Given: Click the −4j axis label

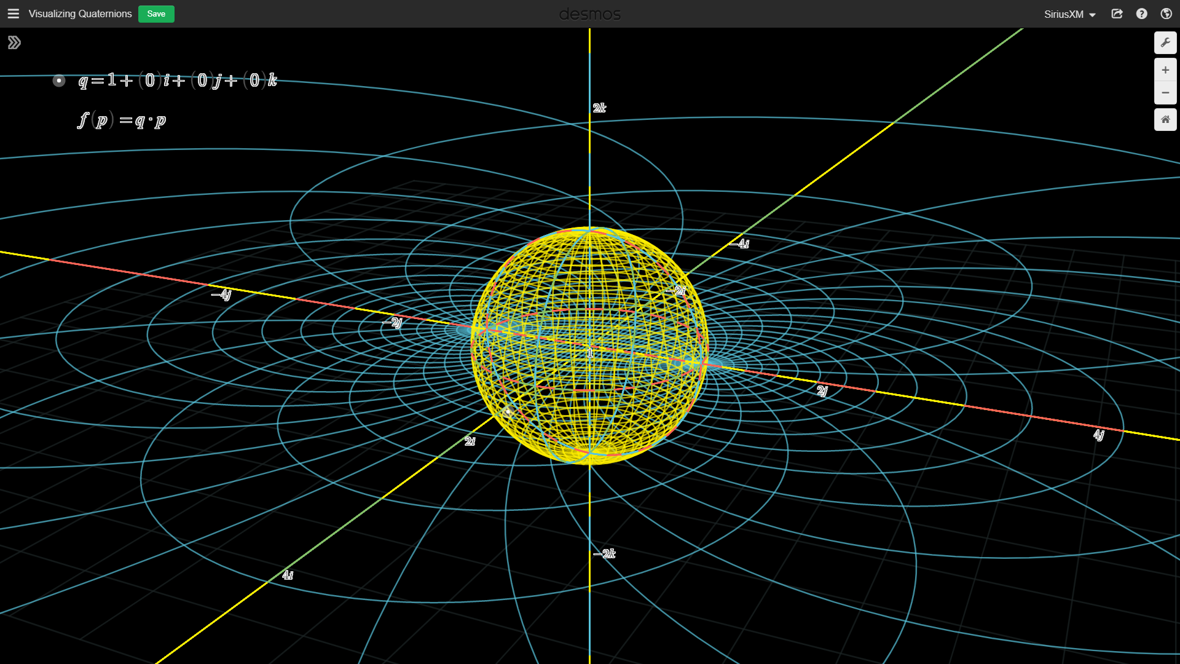Looking at the screenshot, I should click(221, 295).
